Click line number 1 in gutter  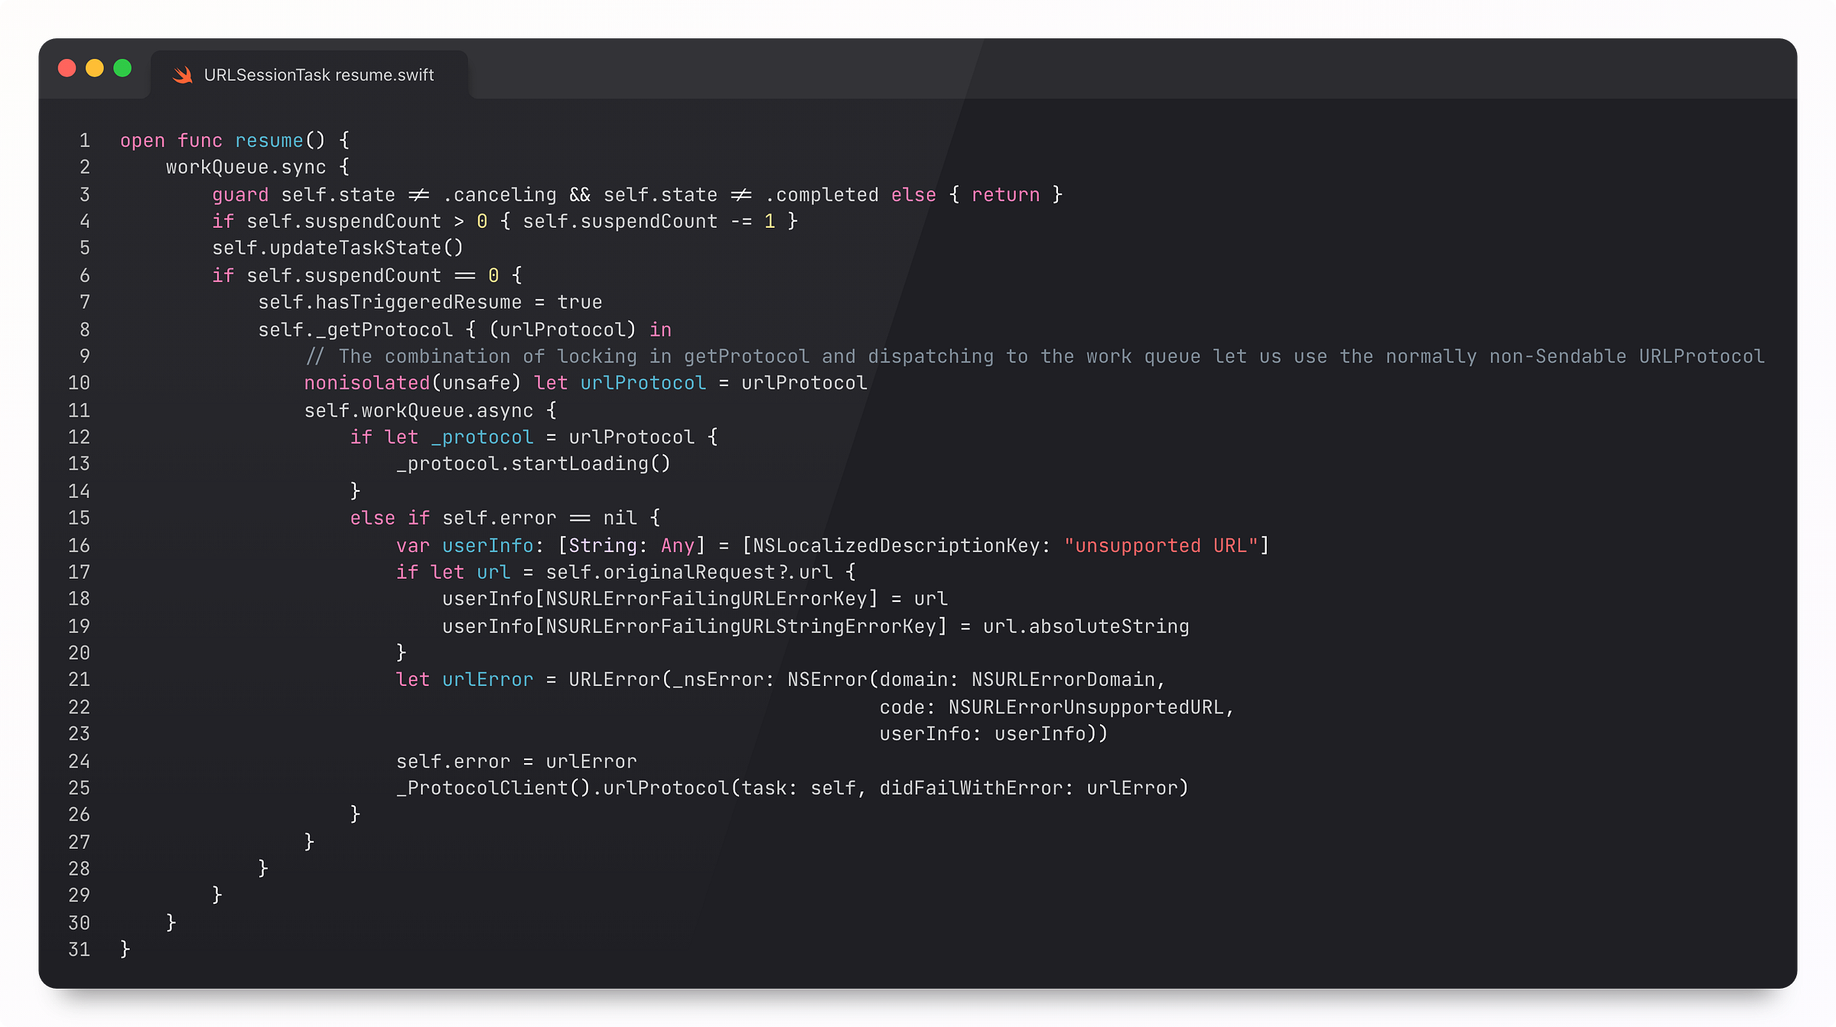(x=84, y=141)
